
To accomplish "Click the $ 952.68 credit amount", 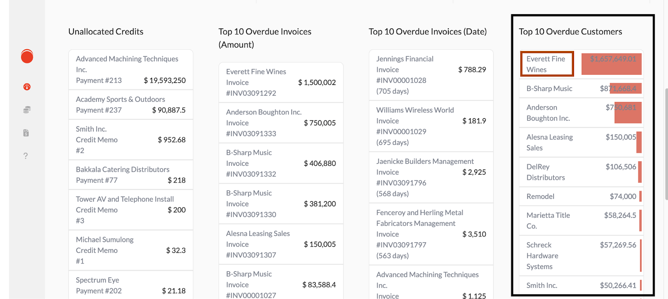I will pyautogui.click(x=172, y=140).
